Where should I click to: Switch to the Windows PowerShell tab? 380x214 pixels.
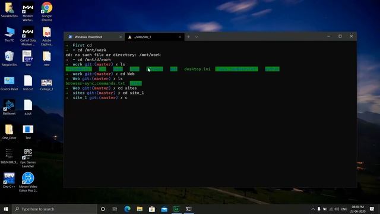coord(94,37)
